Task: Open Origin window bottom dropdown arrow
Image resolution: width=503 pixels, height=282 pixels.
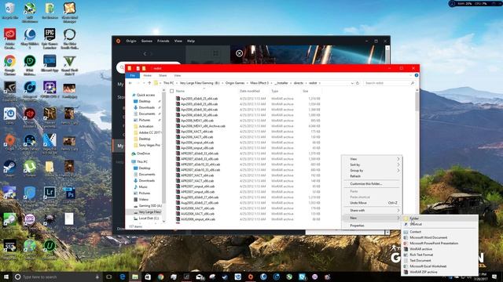Action: click(387, 233)
